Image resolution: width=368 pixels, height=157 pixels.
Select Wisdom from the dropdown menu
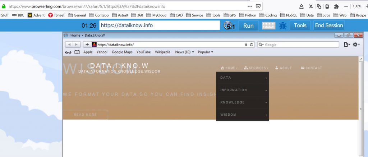point(228,115)
